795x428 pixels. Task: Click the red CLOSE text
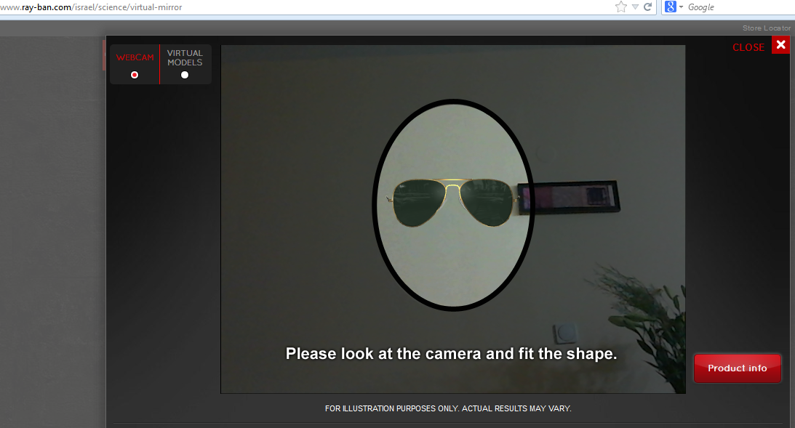(748, 47)
